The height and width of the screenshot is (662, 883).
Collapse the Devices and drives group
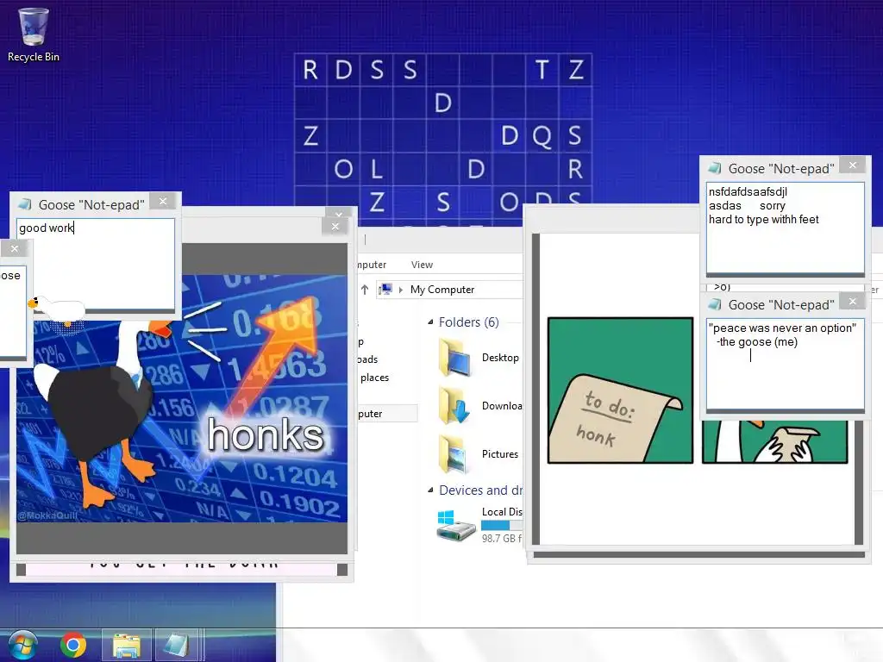(430, 490)
